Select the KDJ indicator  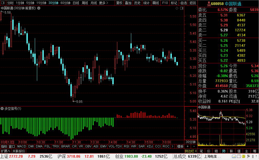pyautogui.click(x=150, y=146)
